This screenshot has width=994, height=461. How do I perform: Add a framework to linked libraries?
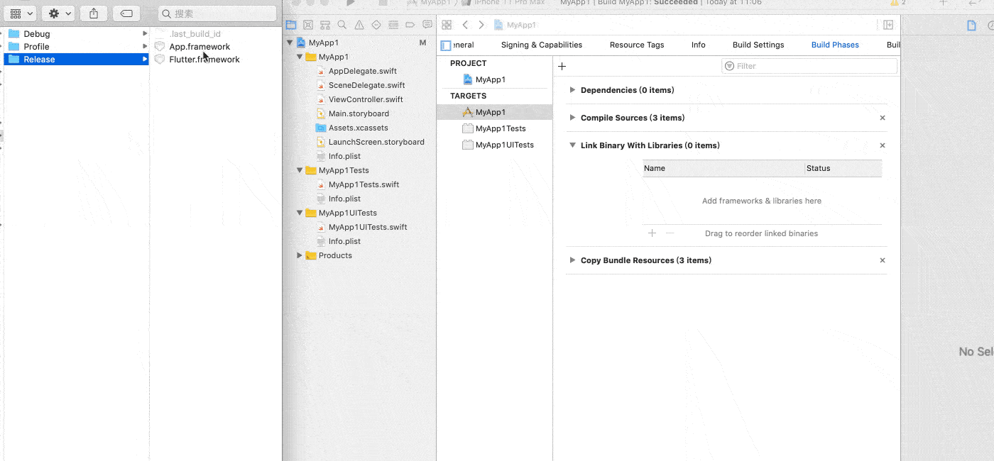(652, 233)
